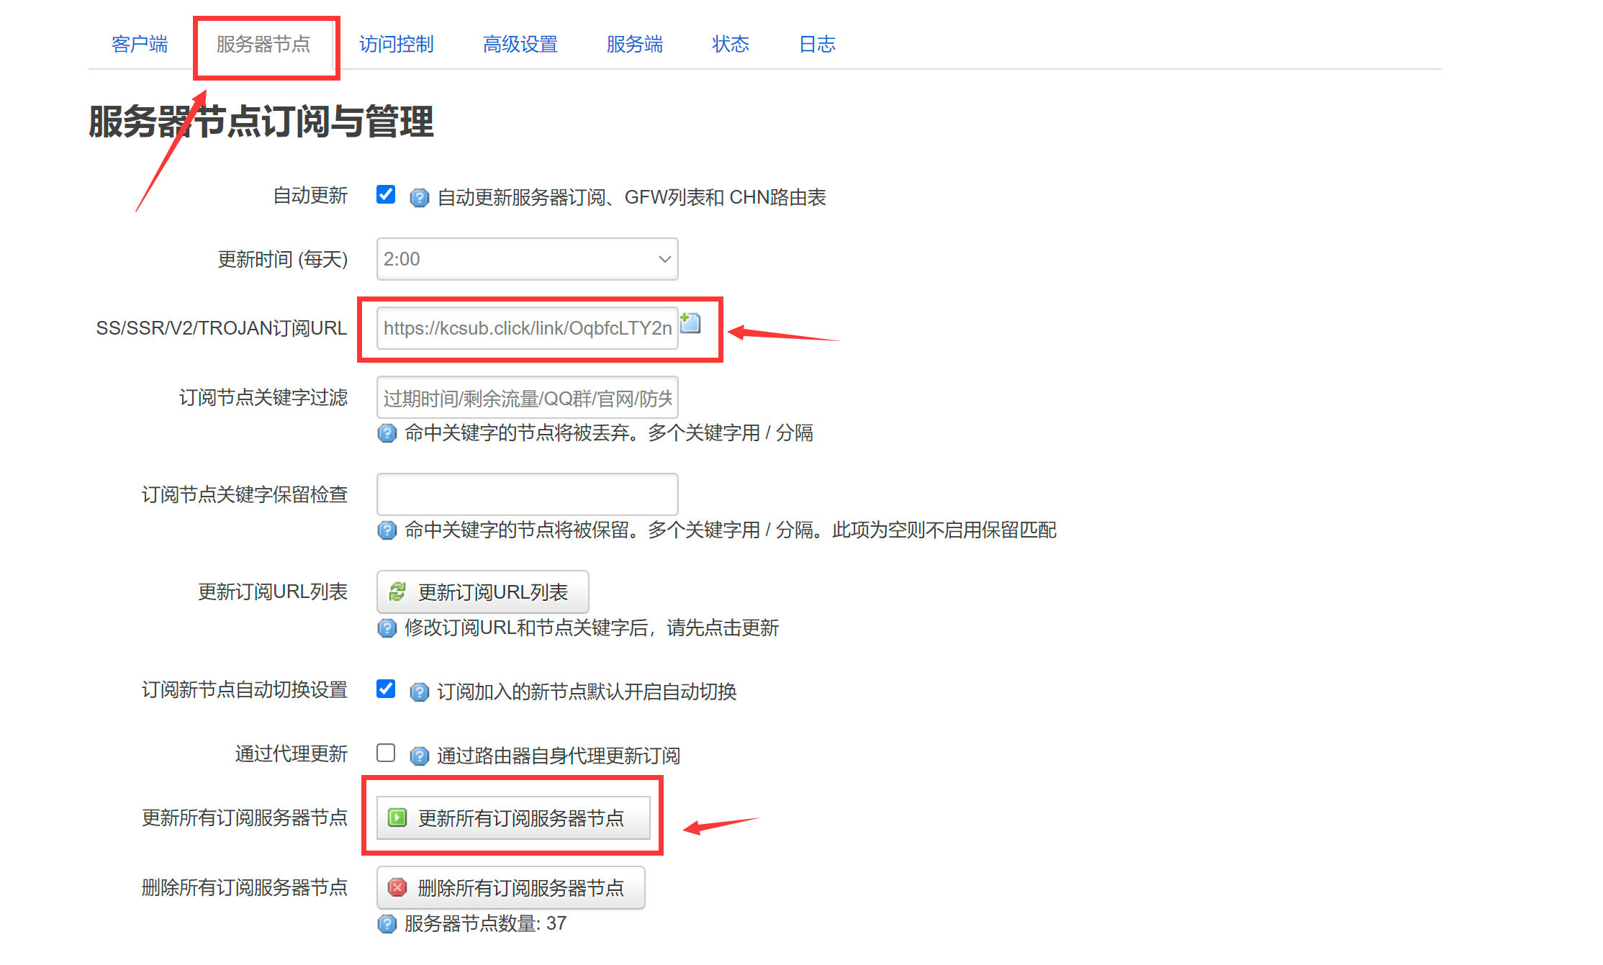Click the add subscription URL icon
Screen dimensions: 1603x965
click(690, 323)
